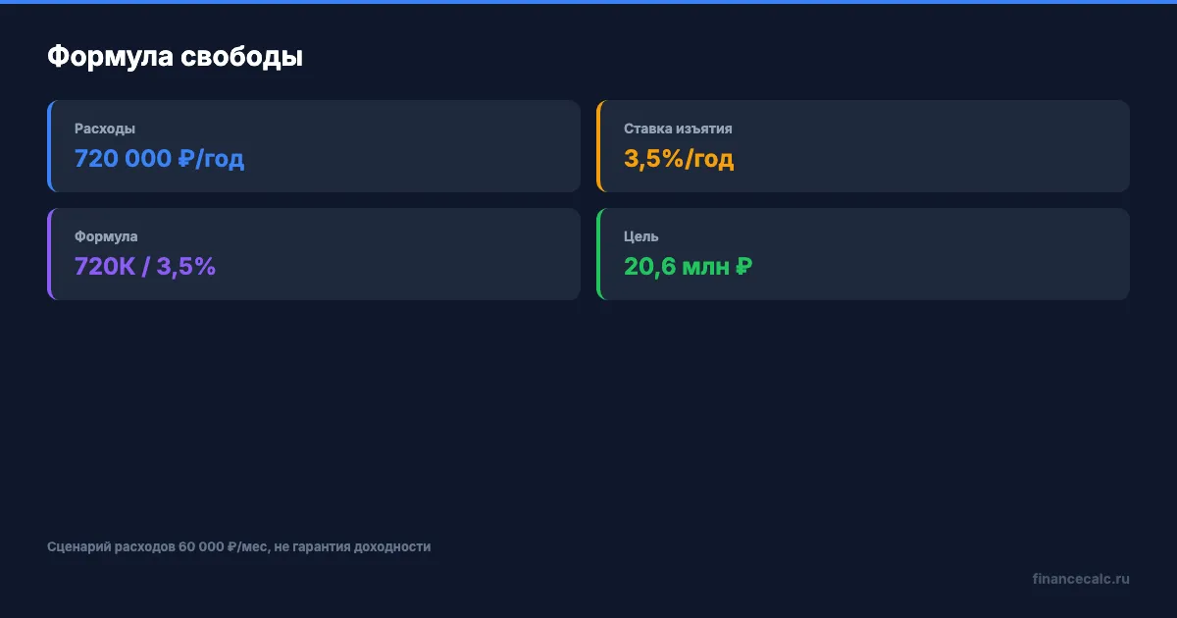Select the 'Формула' card label
The image size is (1177, 618).
pos(106,236)
